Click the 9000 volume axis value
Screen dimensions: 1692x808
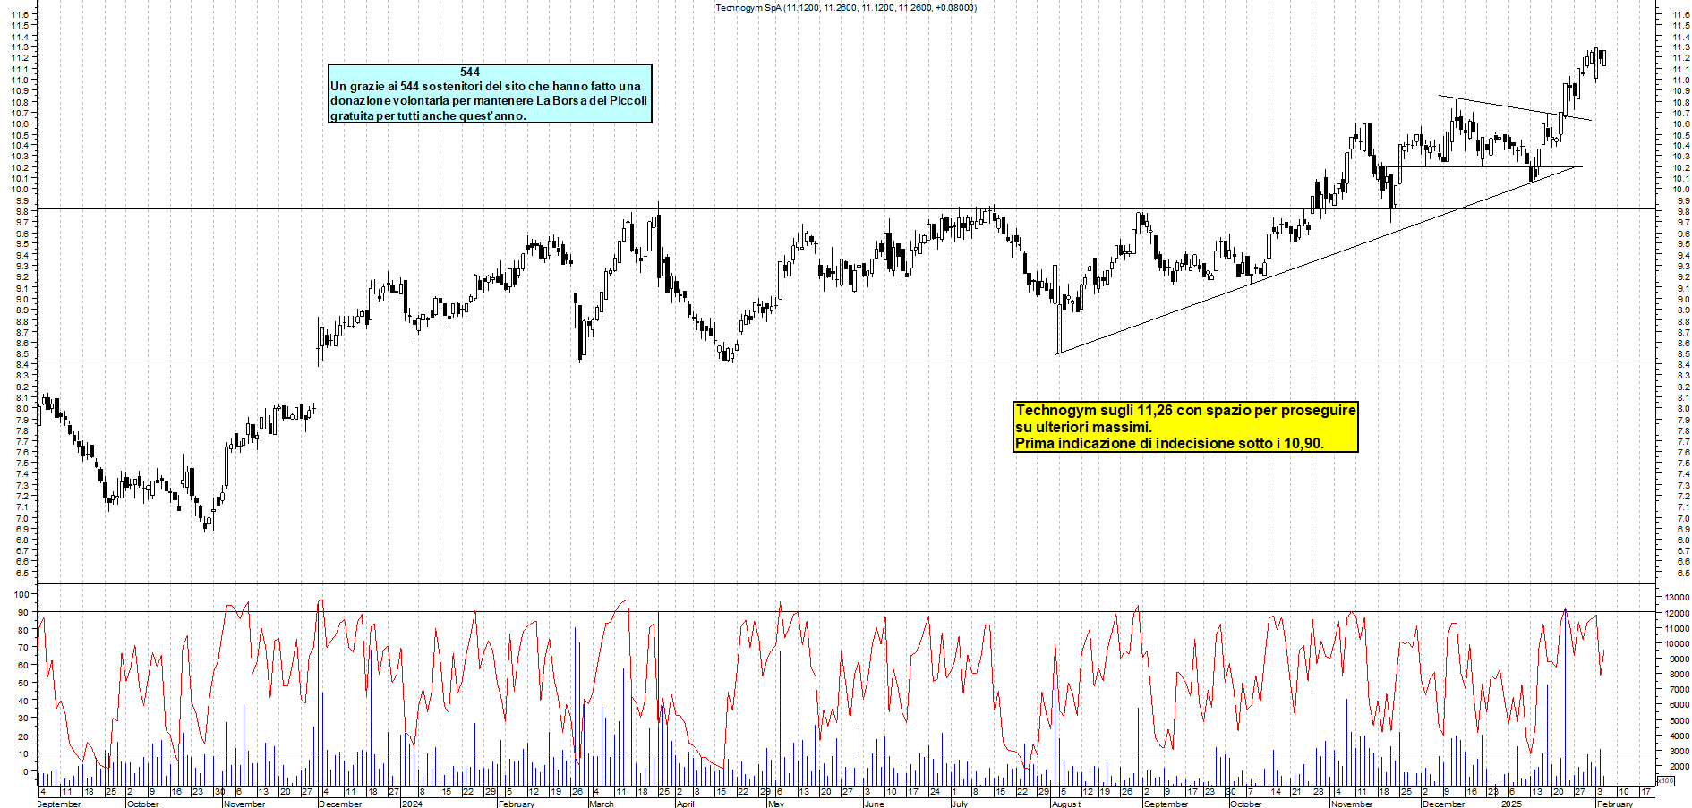(x=1679, y=659)
